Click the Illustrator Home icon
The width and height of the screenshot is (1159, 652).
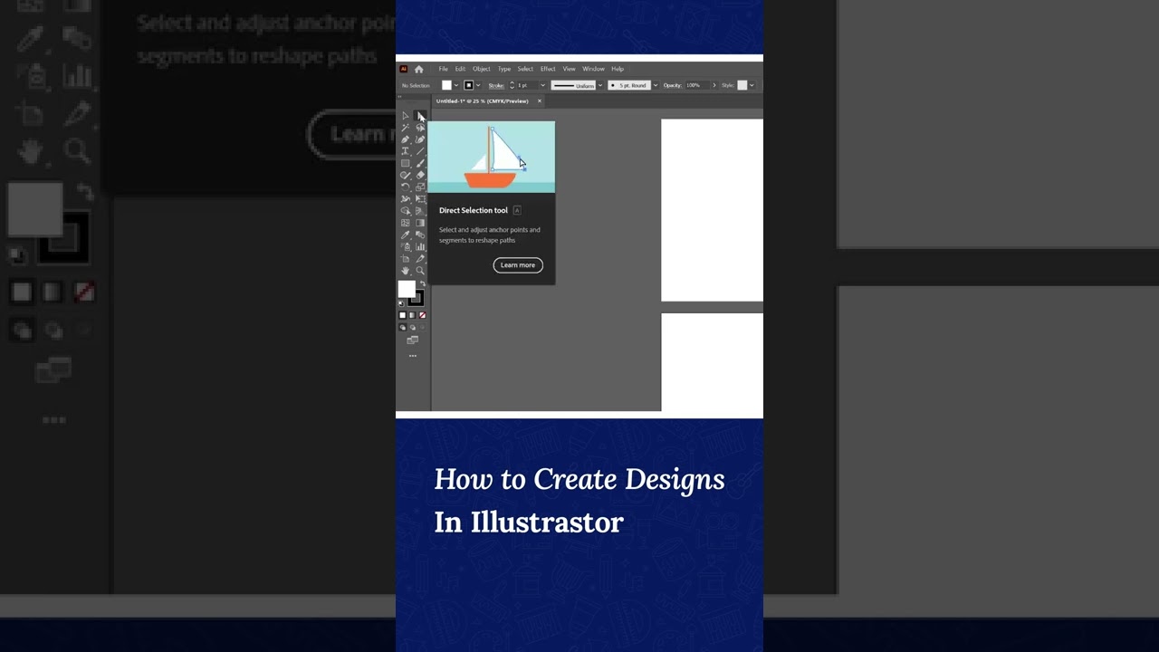(419, 69)
